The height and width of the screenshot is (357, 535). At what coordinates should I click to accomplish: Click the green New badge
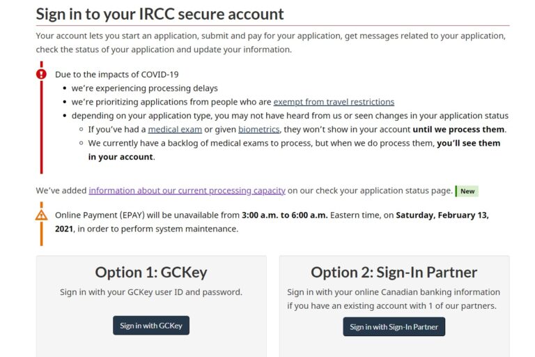[467, 191]
